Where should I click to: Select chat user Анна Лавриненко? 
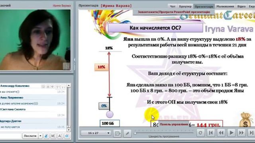12,98
